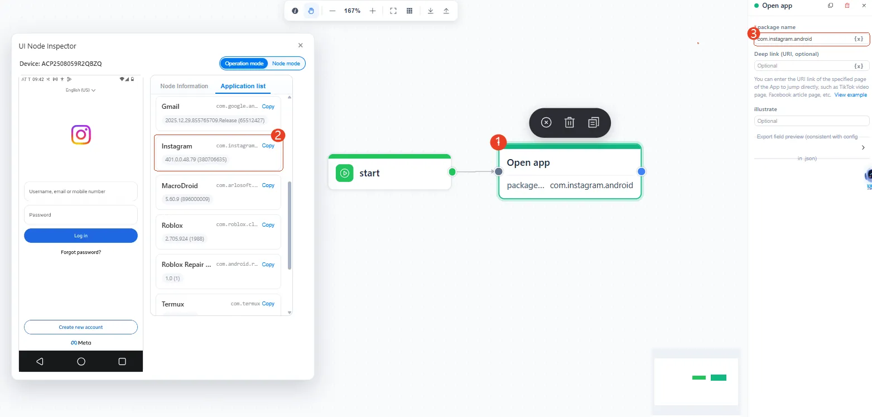Click the Open app node's gray input port
Image resolution: width=872 pixels, height=417 pixels.
(499, 171)
